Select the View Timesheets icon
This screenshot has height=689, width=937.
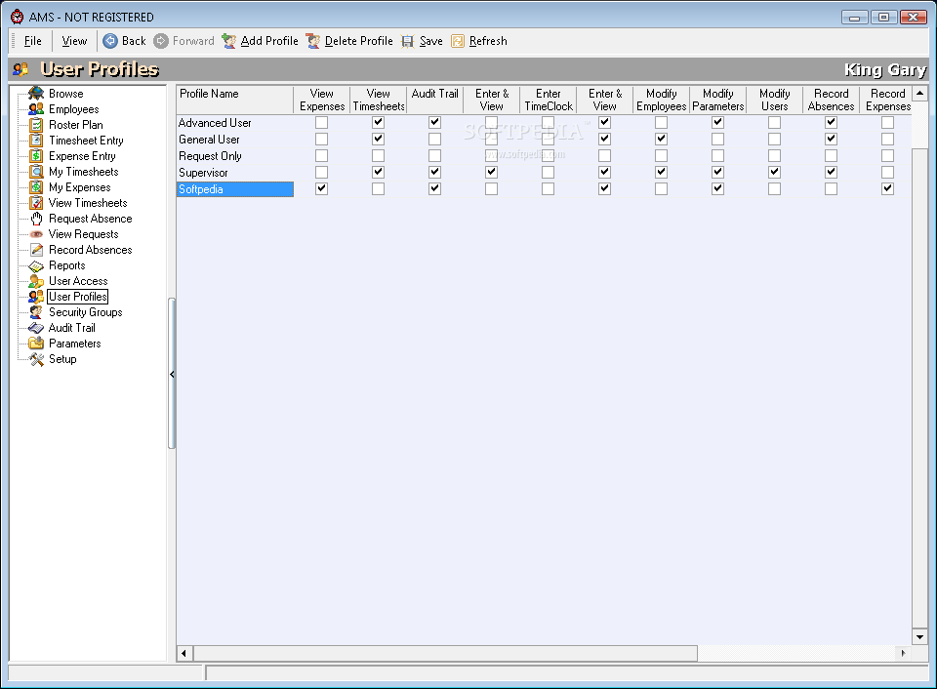pyautogui.click(x=36, y=203)
